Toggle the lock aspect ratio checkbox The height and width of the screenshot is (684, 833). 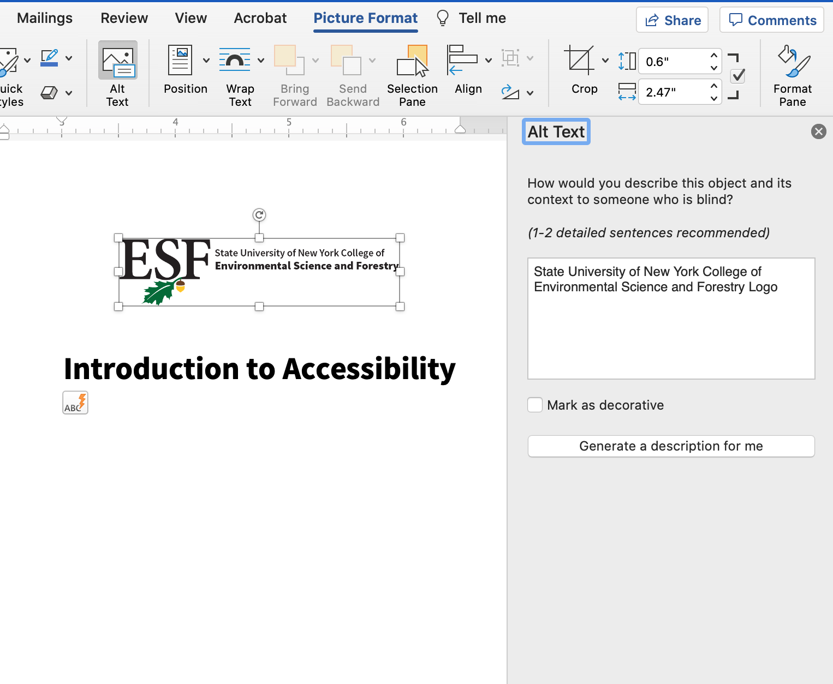(738, 76)
